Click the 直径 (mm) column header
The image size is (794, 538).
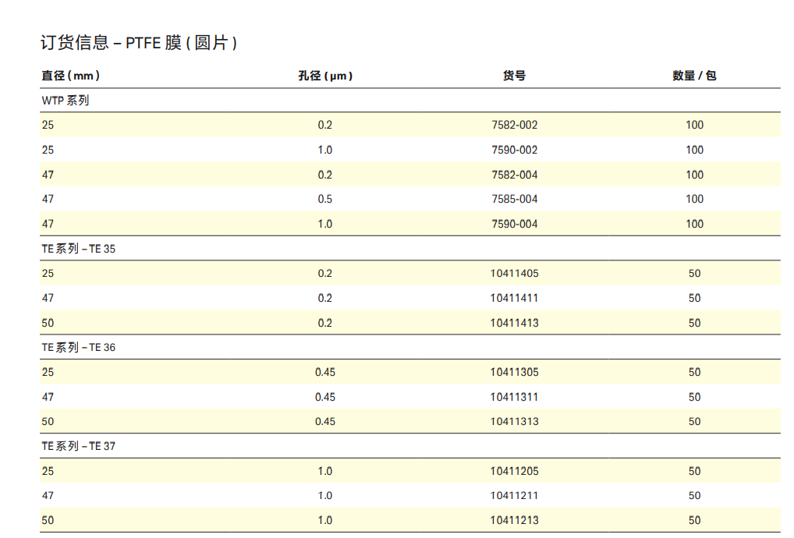(70, 76)
